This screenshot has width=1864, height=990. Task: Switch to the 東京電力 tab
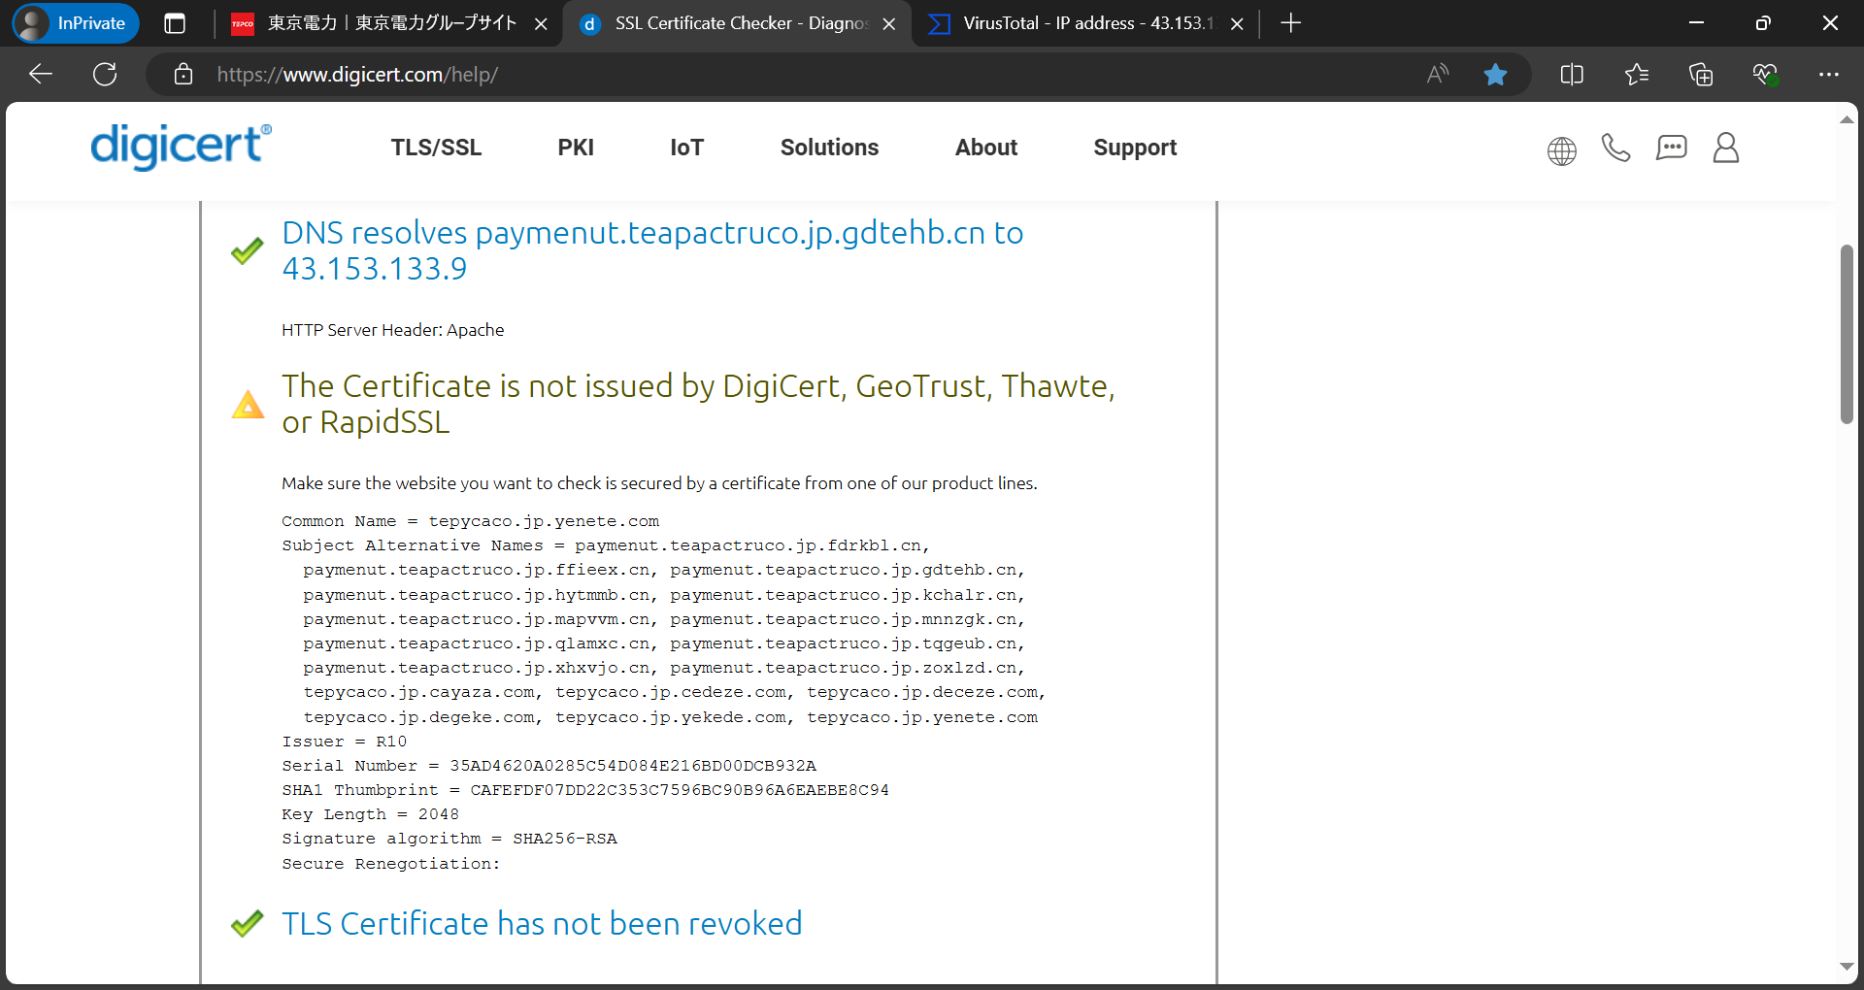(x=390, y=23)
